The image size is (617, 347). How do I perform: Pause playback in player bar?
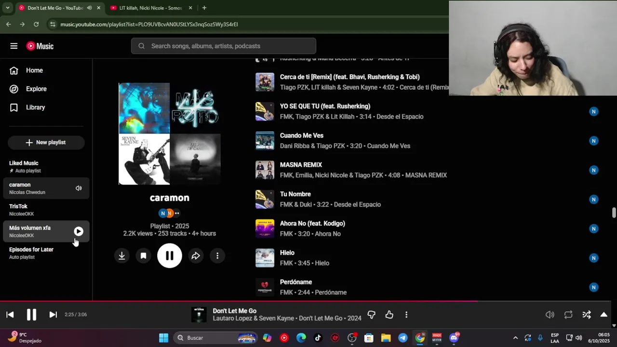tap(31, 315)
